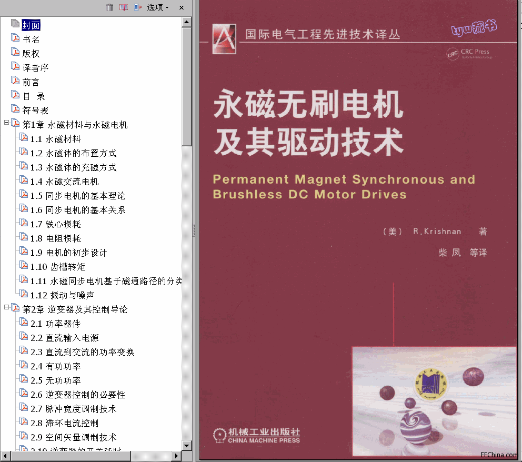Close the bookmarks panel with the X
The height and width of the screenshot is (462, 522).
point(182,7)
